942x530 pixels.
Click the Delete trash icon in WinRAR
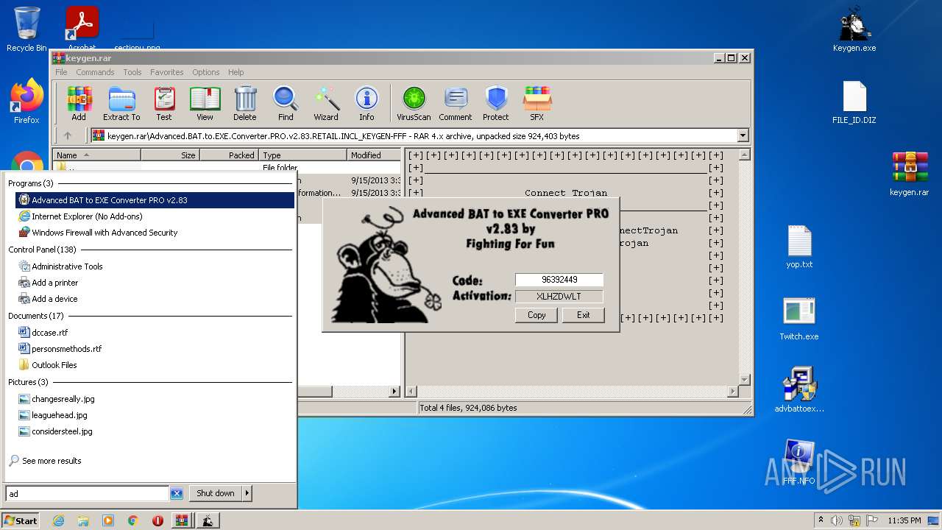(x=245, y=103)
